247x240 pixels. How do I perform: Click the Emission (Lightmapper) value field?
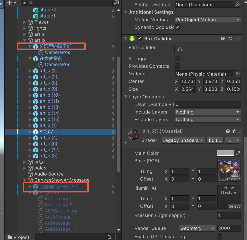229,215
